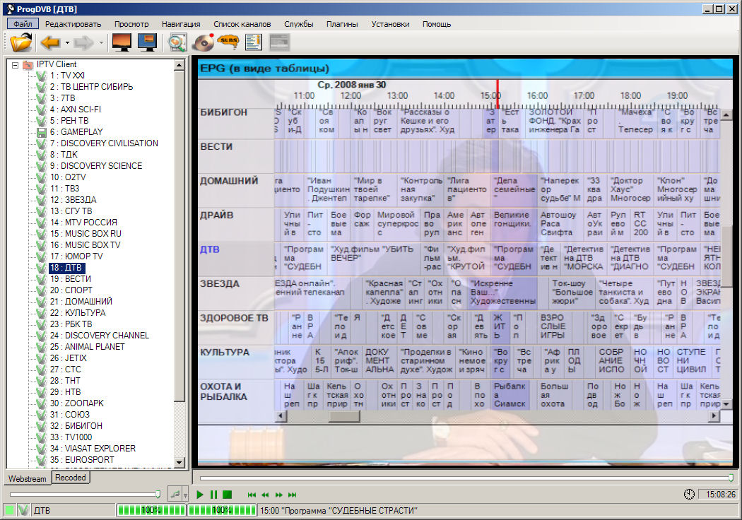The width and height of the screenshot is (742, 520).
Task: Select channel 6 : GAMEPLAY
Action: 76,132
